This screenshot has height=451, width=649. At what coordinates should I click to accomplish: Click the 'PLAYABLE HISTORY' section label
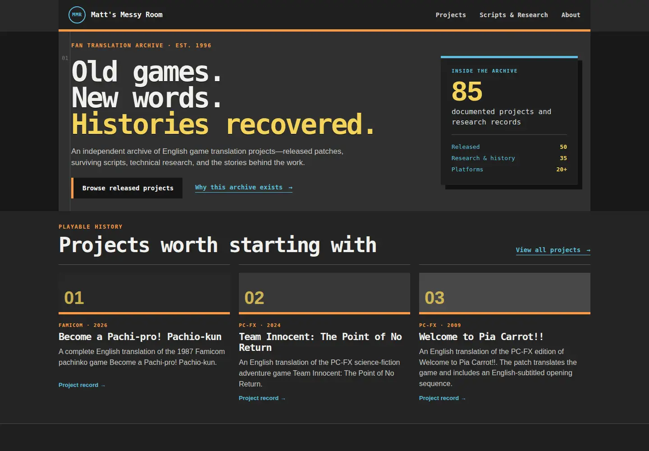coord(91,227)
